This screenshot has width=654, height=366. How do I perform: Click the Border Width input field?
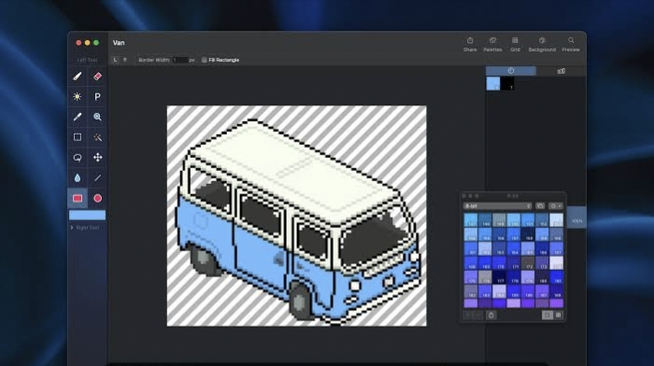coord(180,60)
